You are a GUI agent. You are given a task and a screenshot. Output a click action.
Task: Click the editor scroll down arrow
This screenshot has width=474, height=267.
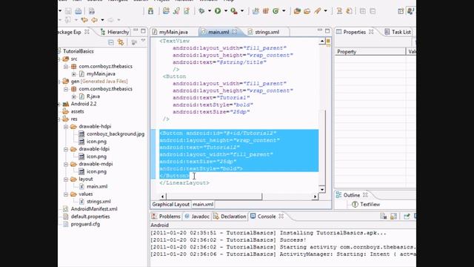click(322, 190)
